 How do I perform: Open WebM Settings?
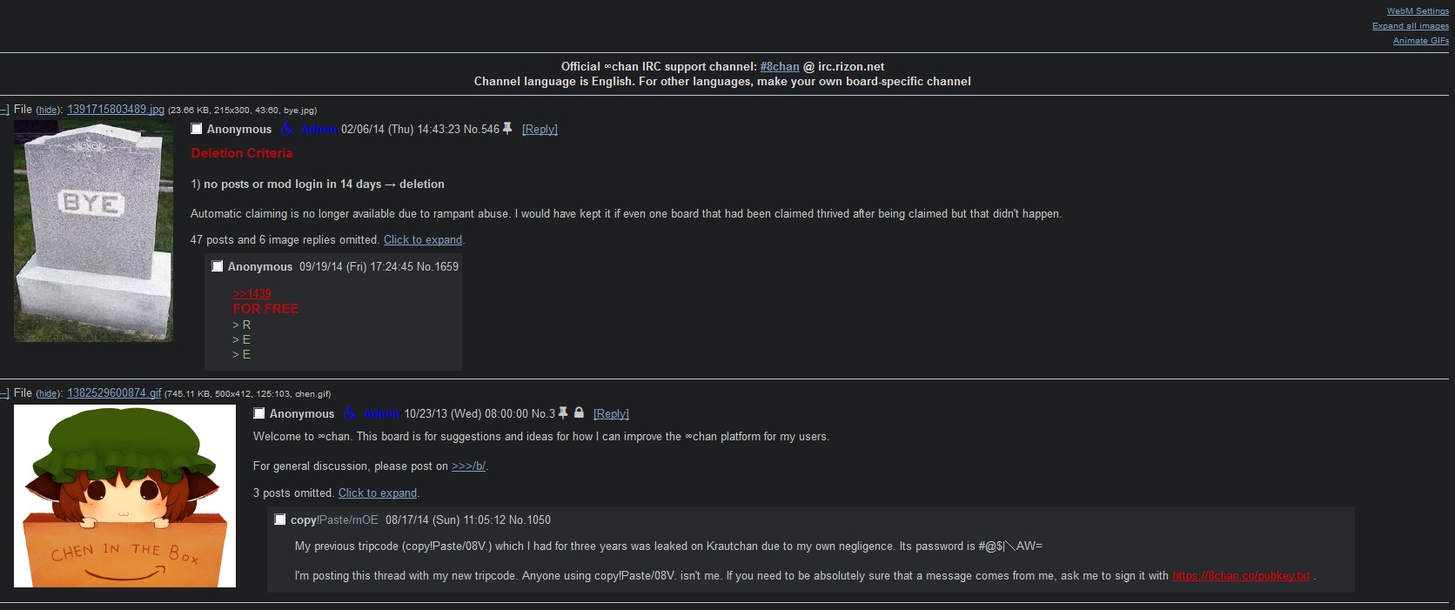1417,11
